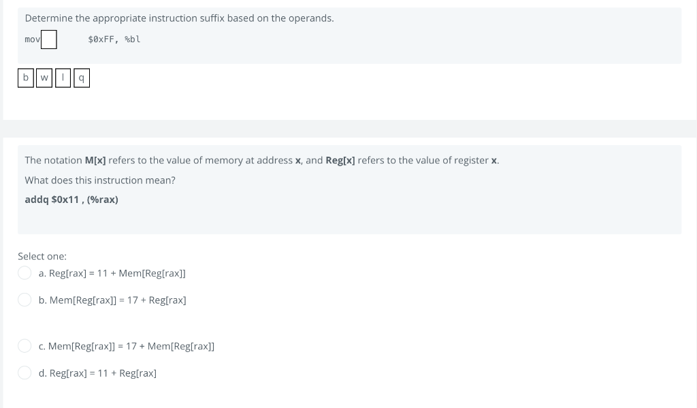Select the q suffix answer tile
The height and width of the screenshot is (408, 697).
point(81,78)
